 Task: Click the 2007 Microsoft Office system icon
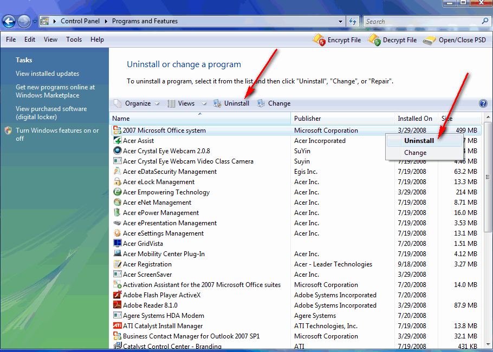pyautogui.click(x=117, y=130)
